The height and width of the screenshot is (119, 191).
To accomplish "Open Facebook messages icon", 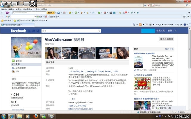I will click(34, 31).
